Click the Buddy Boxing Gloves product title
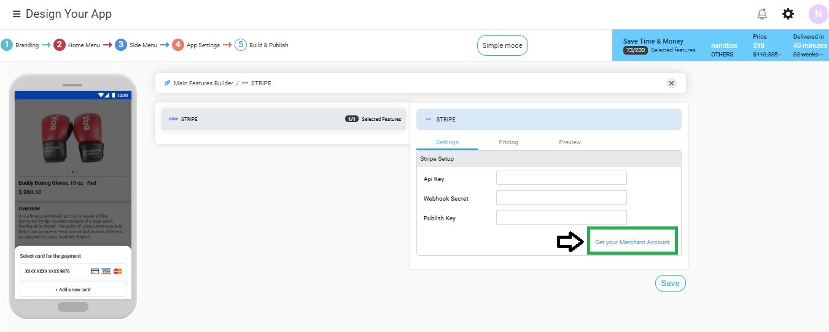The width and height of the screenshot is (829, 332). coord(57,183)
